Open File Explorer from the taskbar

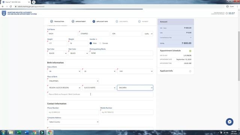11,132
